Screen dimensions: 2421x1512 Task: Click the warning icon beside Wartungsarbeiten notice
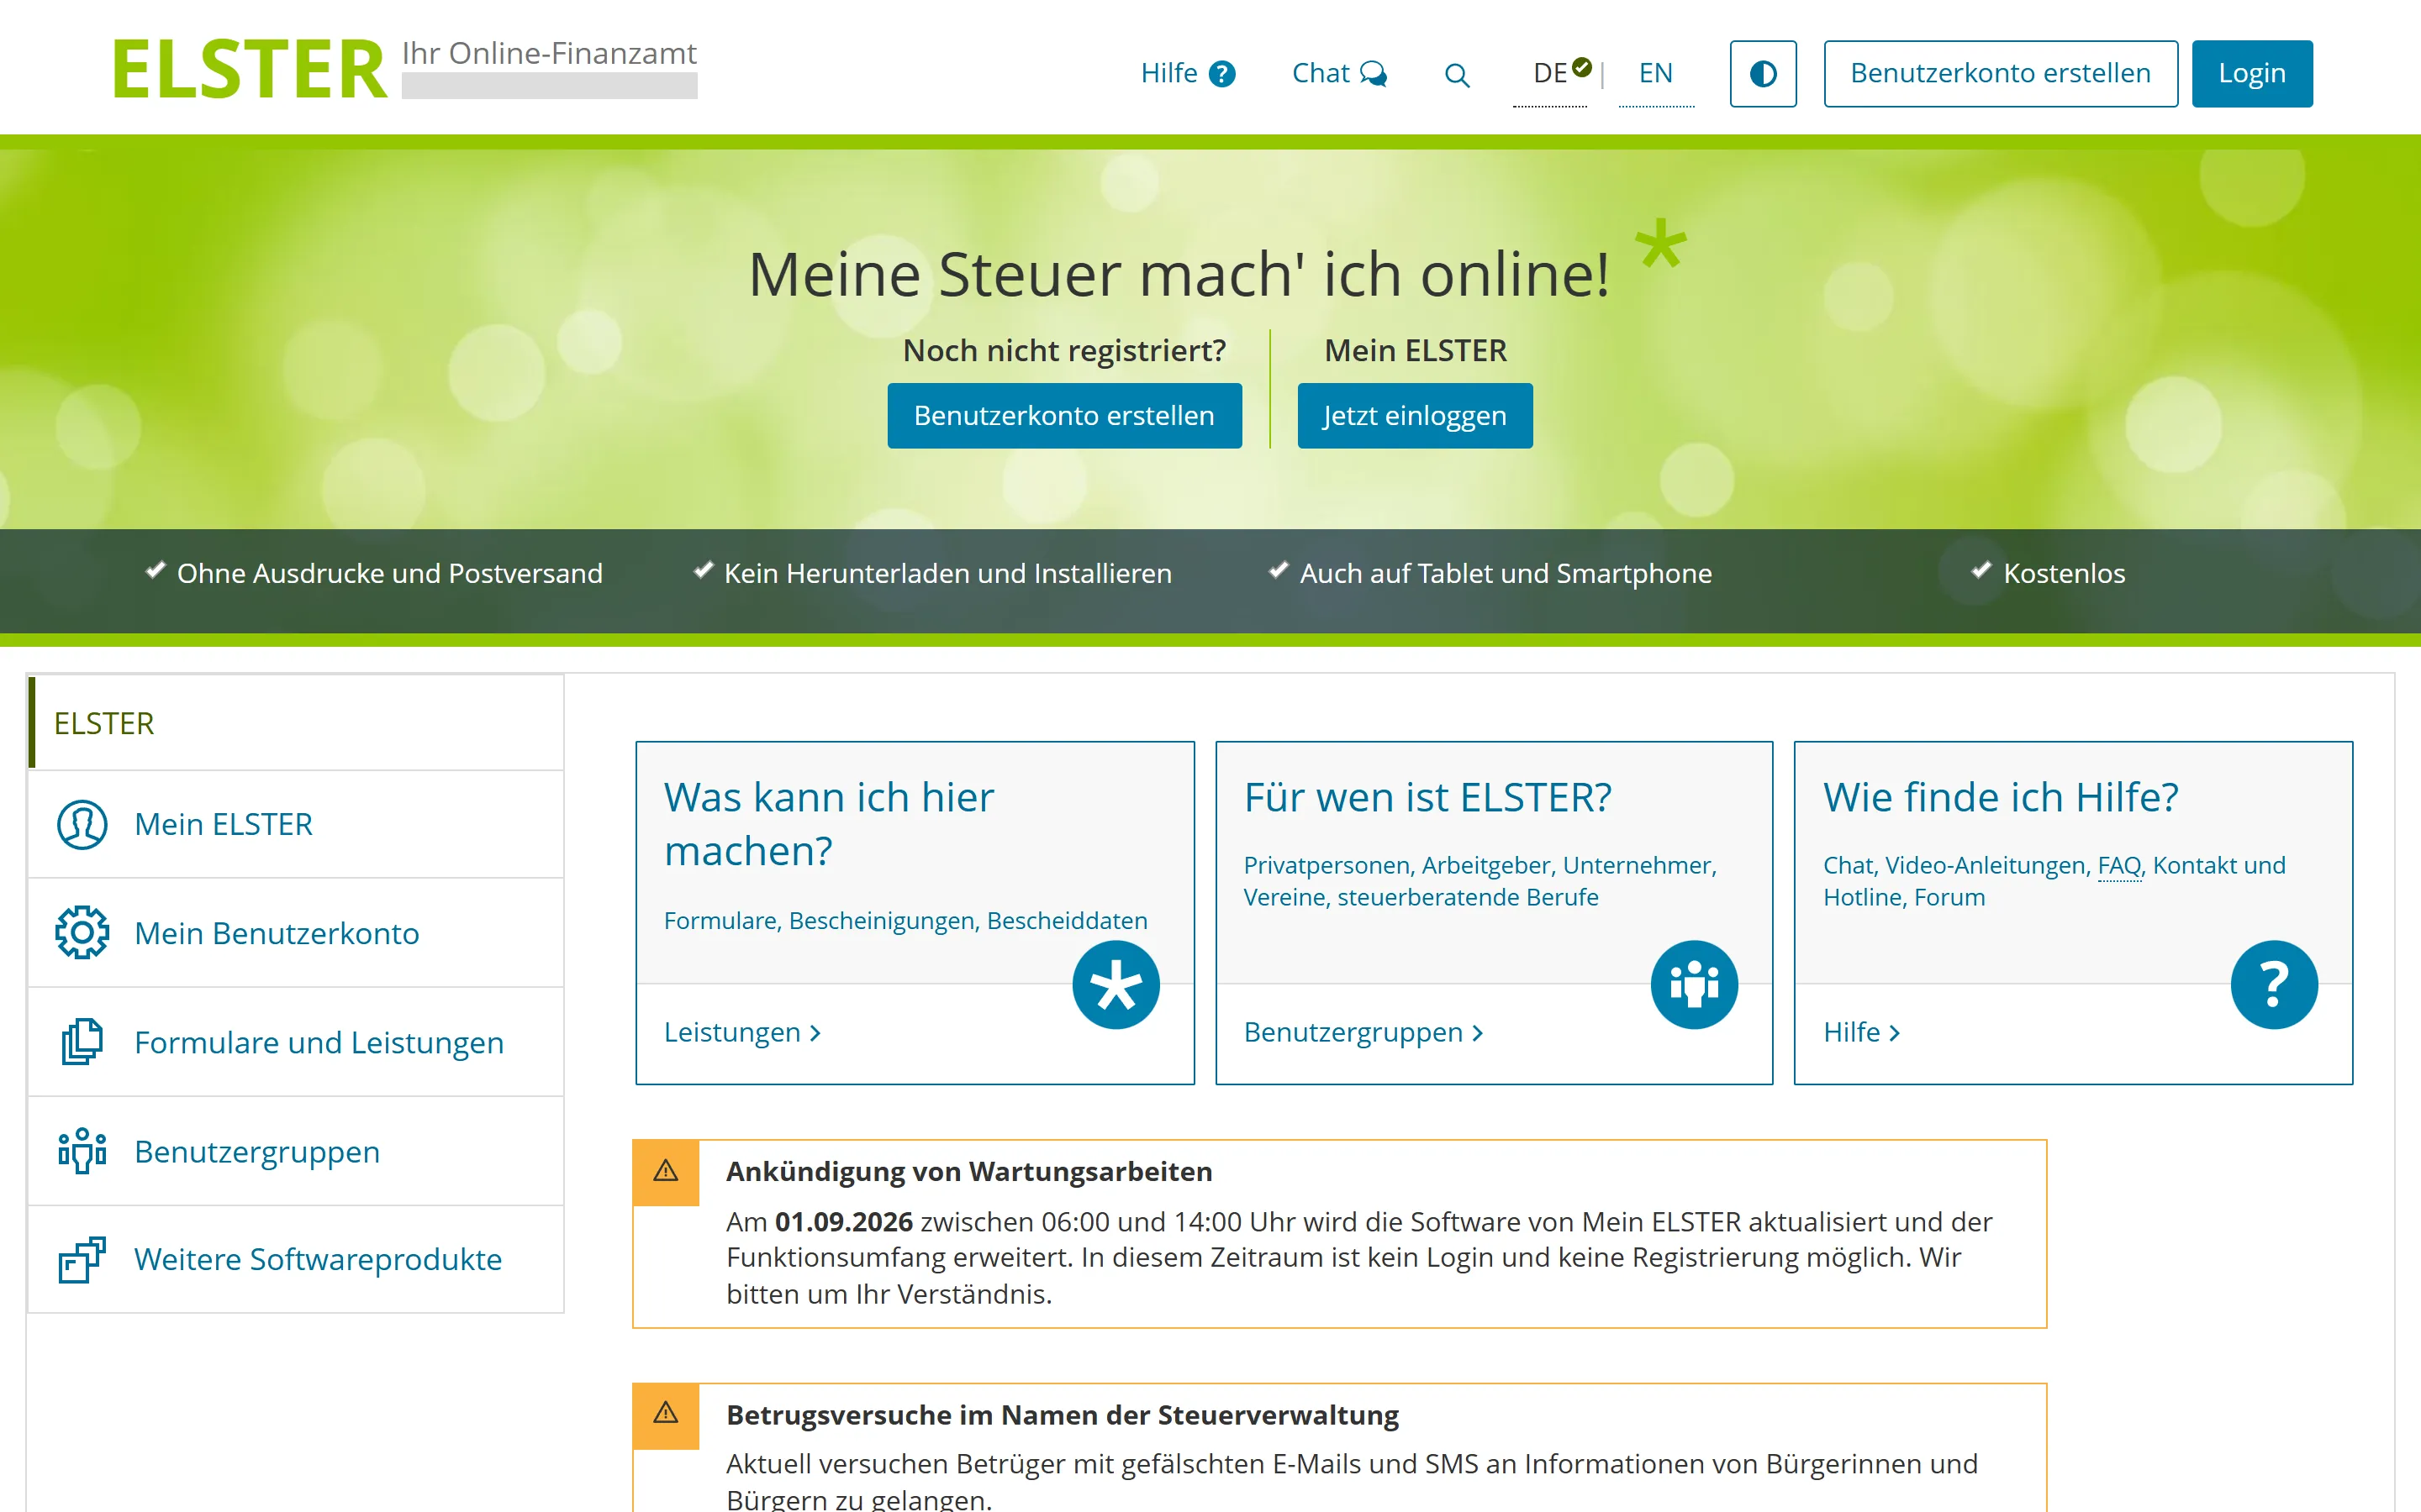(x=667, y=1171)
